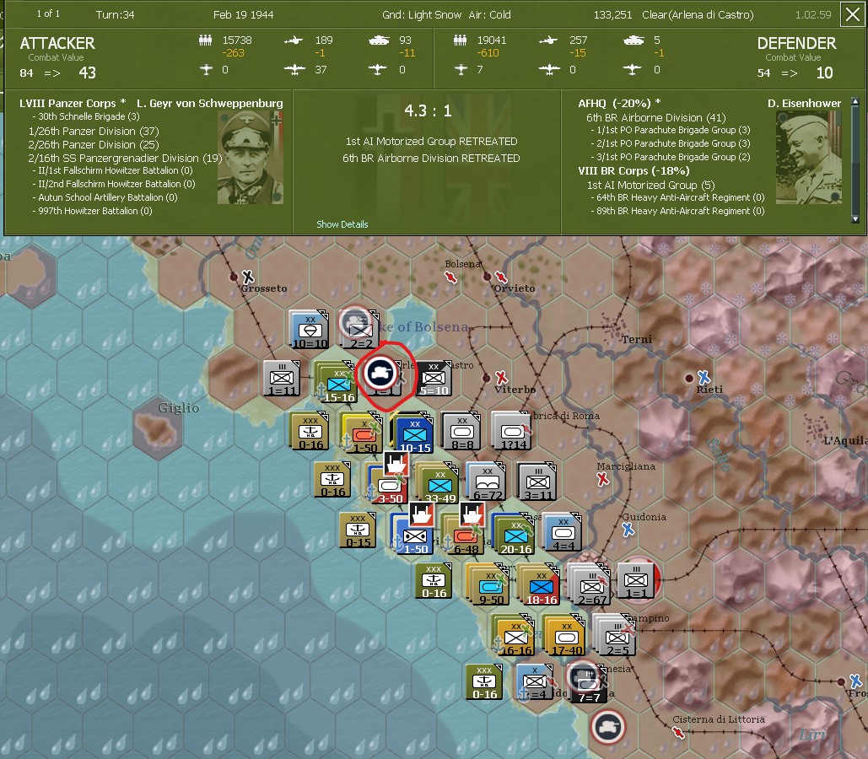Image resolution: width=868 pixels, height=759 pixels.
Task: Select the 6-48 armored counter
Action: [464, 535]
